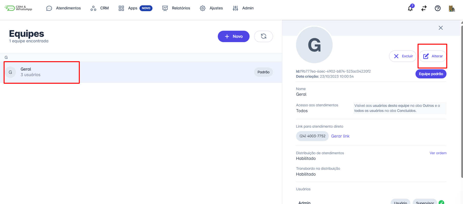463x204 pixels.
Task: Click the swap arrows icon
Action: click(x=424, y=8)
